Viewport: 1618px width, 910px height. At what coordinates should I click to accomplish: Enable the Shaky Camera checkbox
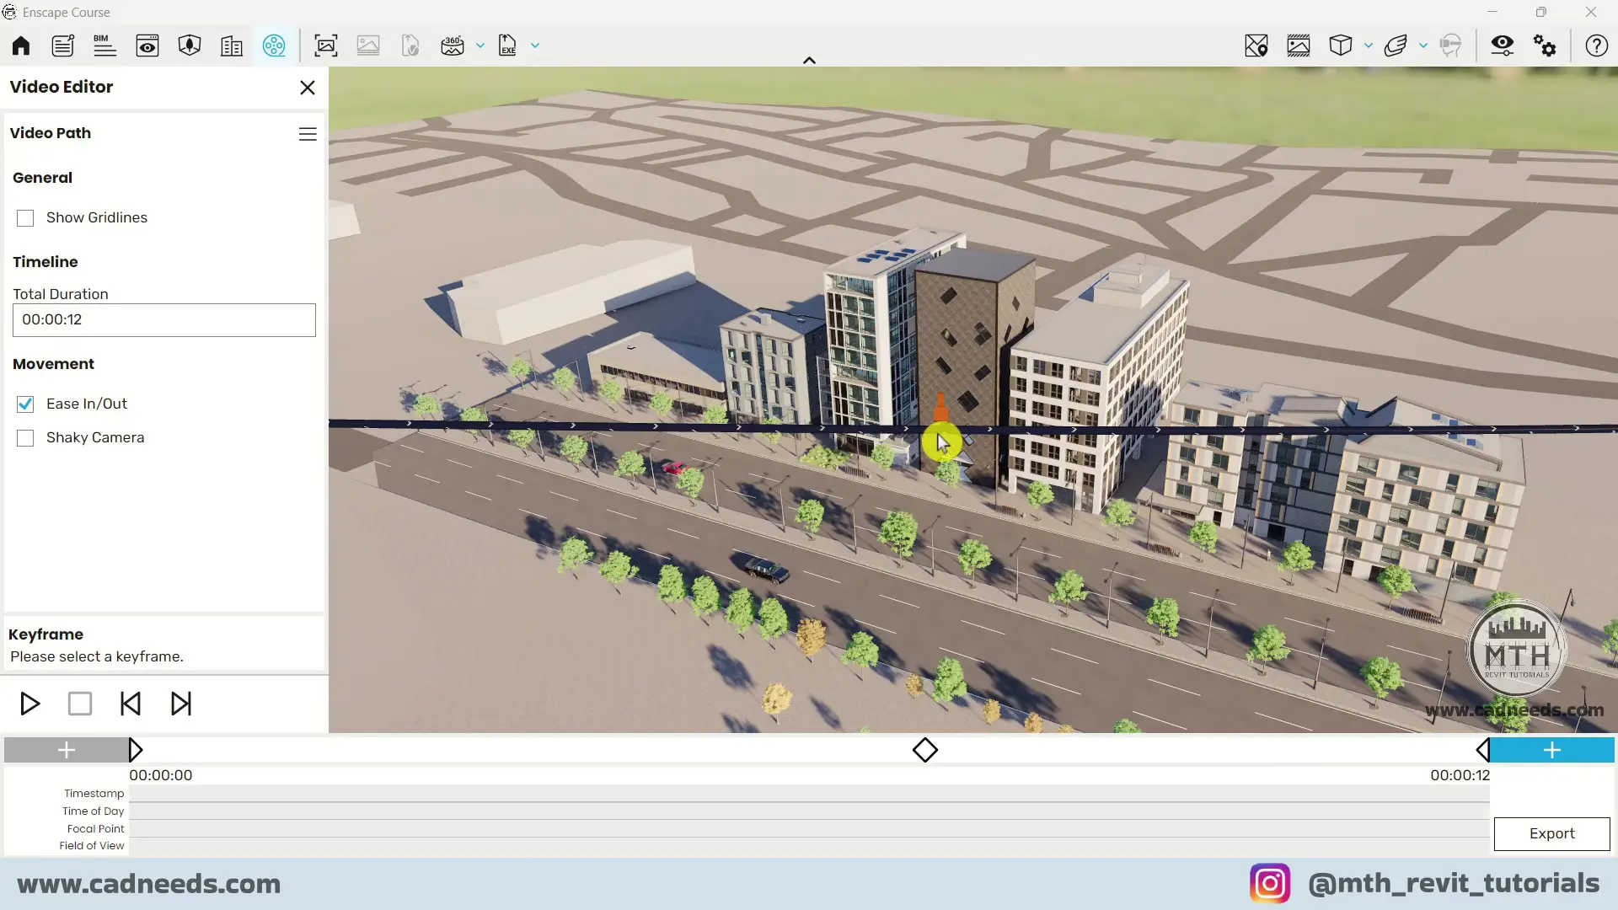[x=25, y=438]
